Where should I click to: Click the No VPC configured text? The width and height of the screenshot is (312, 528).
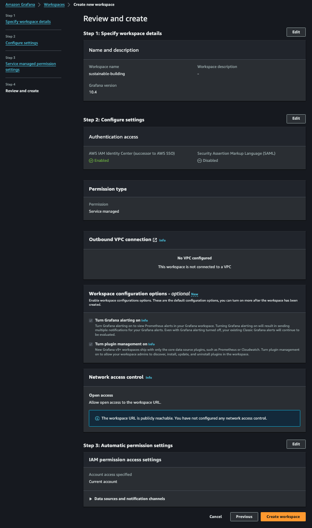(x=194, y=258)
